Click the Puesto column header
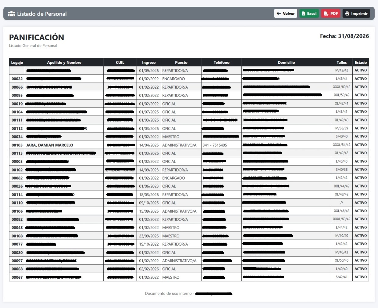 point(181,62)
